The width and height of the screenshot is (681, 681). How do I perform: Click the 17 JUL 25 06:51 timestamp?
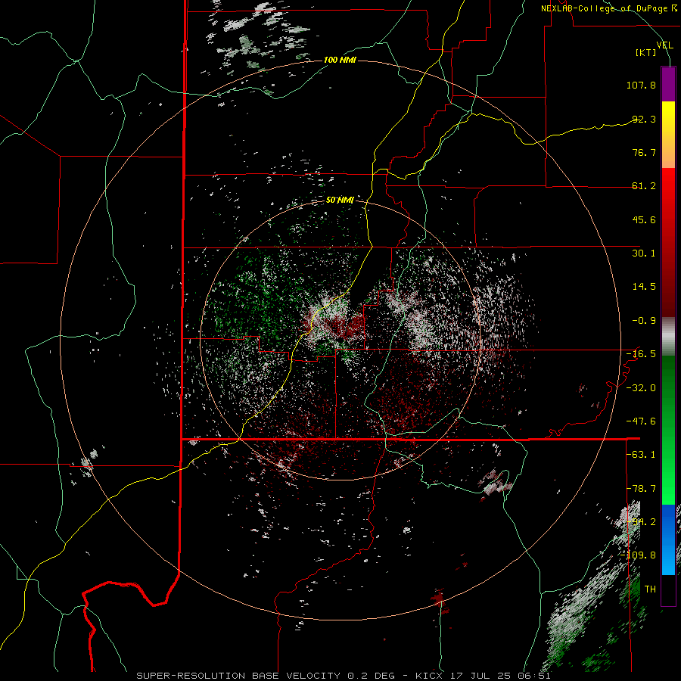point(500,676)
